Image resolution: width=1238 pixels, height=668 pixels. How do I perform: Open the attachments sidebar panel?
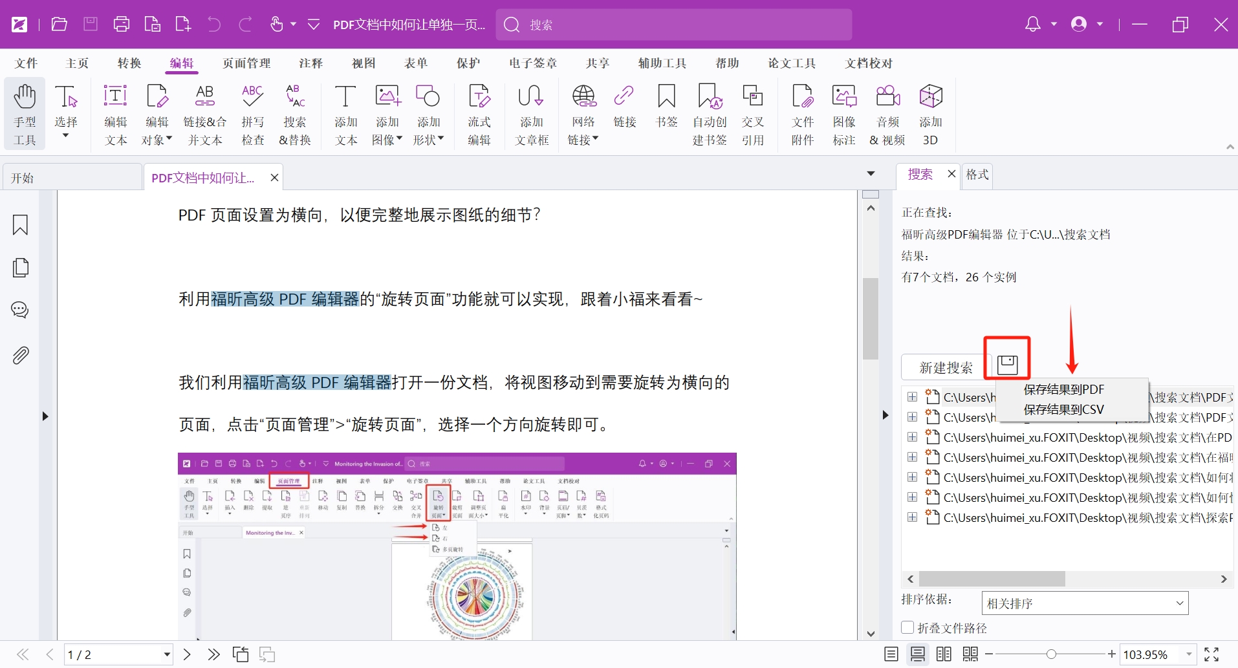click(20, 355)
